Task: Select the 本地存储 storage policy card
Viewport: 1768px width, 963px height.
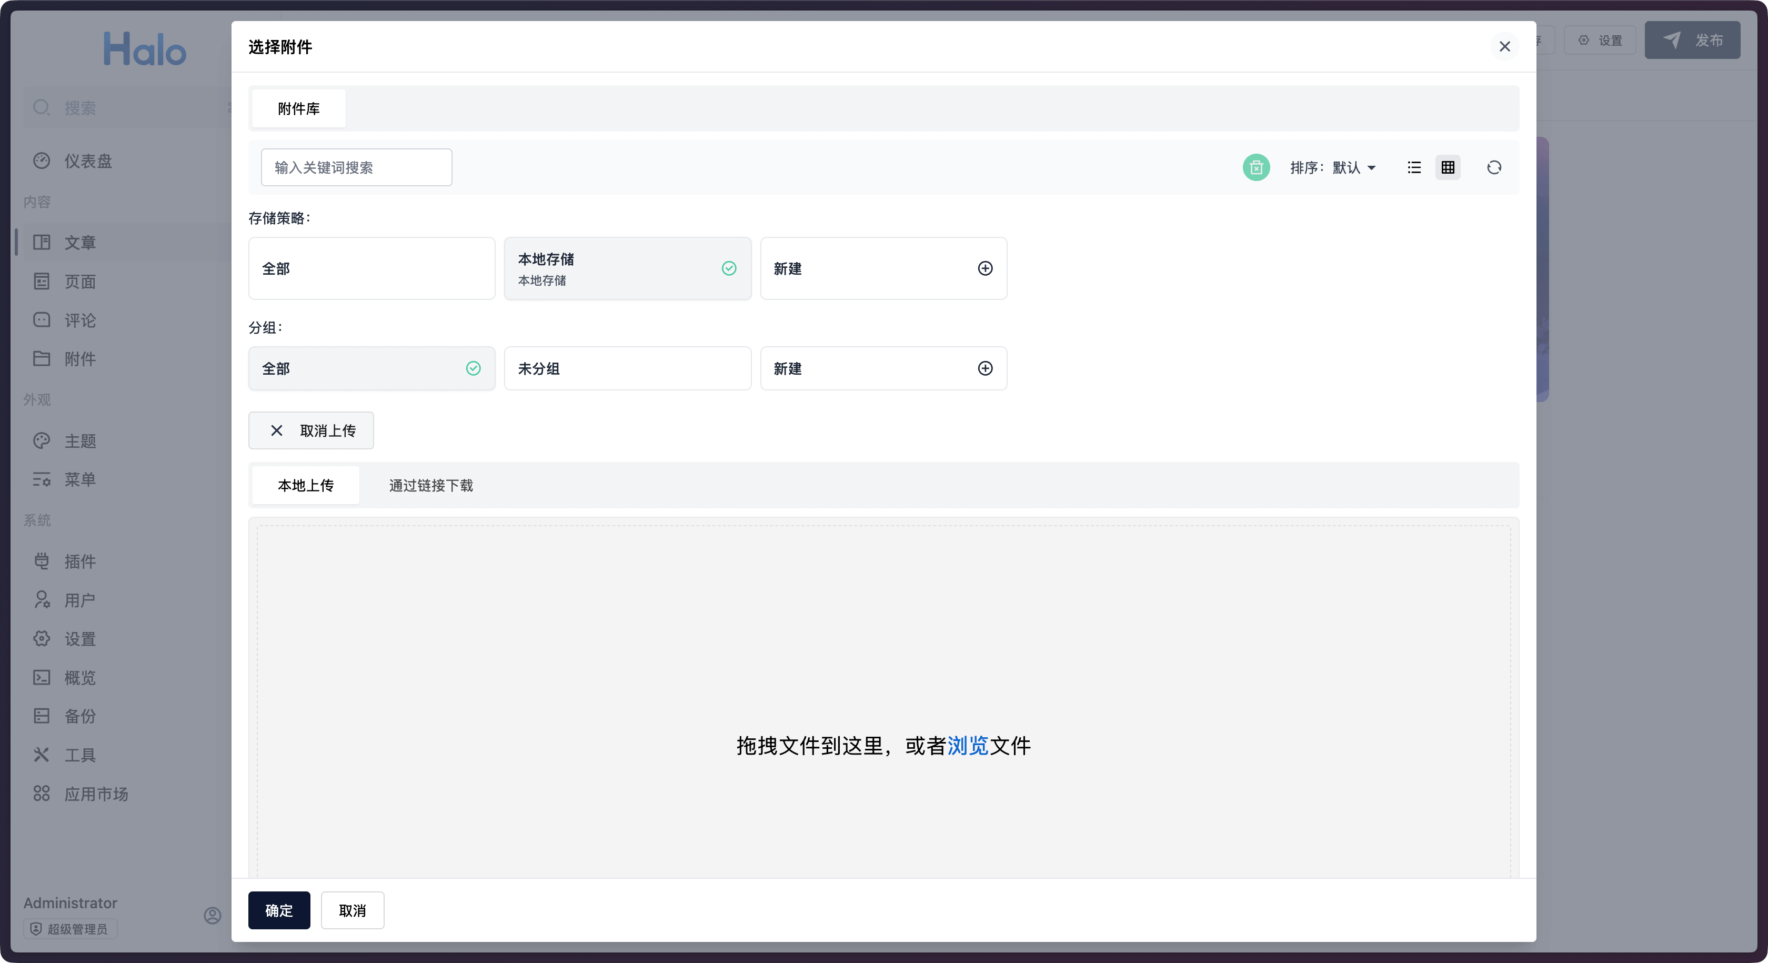Action: [x=627, y=268]
